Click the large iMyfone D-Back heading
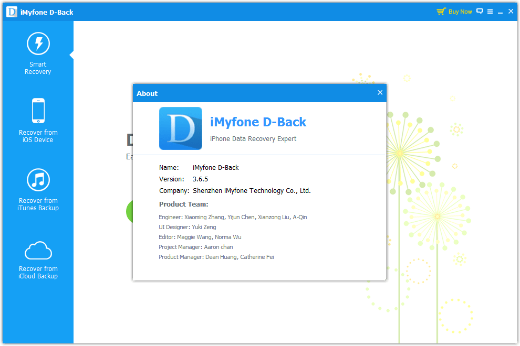The width and height of the screenshot is (520, 346). (258, 122)
